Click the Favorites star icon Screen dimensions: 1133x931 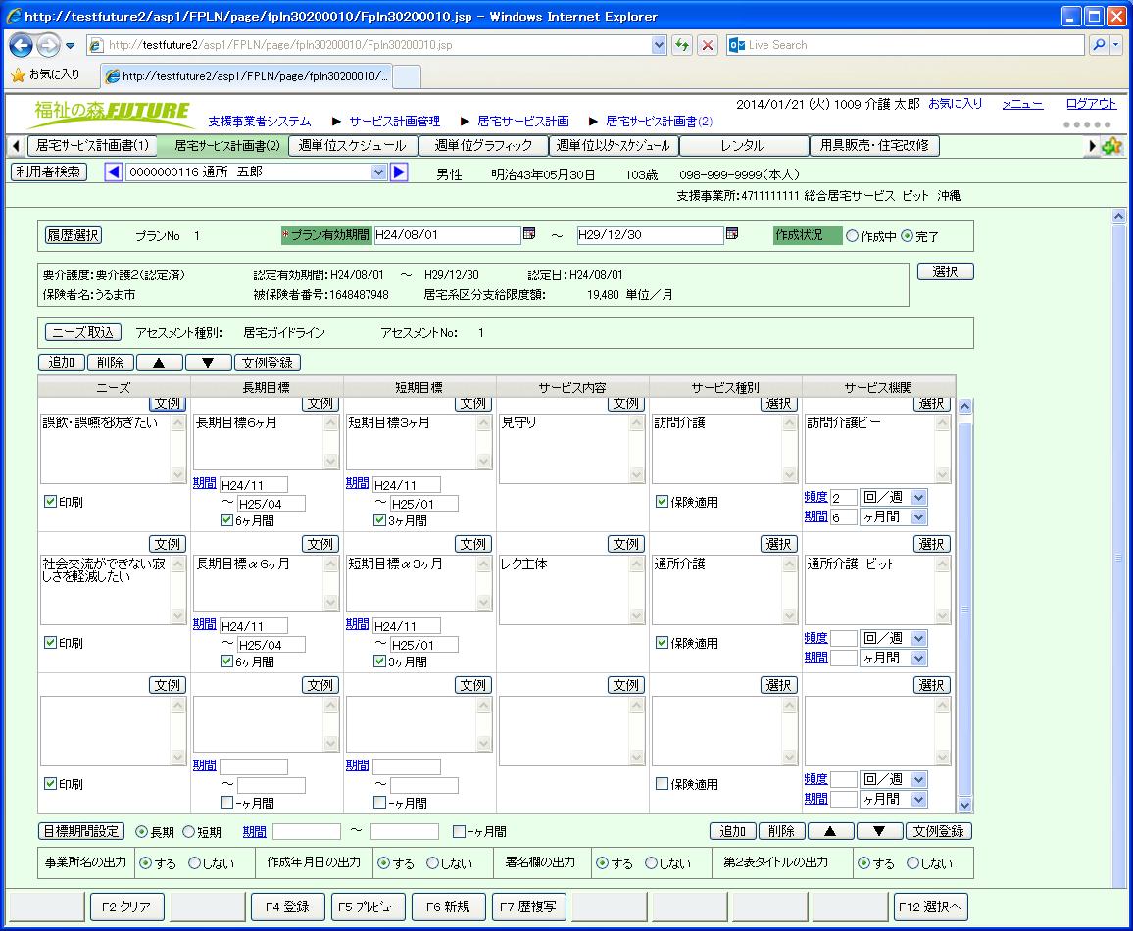point(18,74)
